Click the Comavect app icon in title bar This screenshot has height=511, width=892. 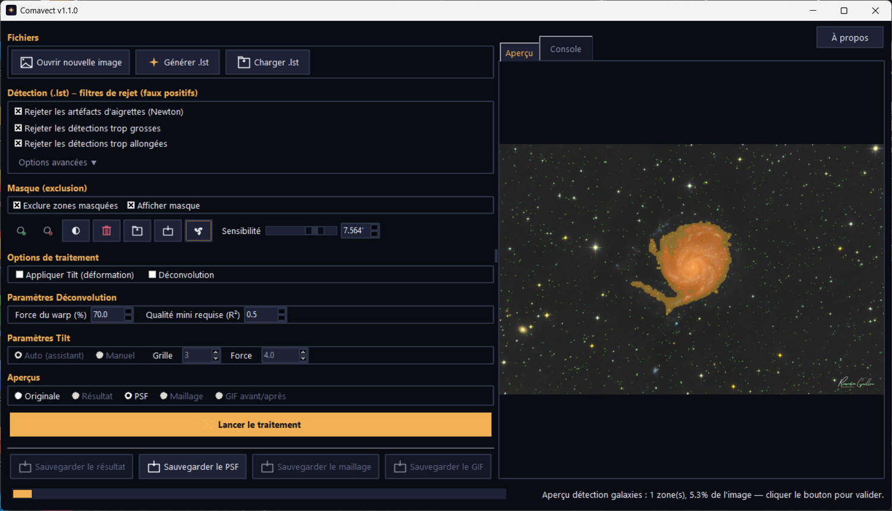[11, 11]
